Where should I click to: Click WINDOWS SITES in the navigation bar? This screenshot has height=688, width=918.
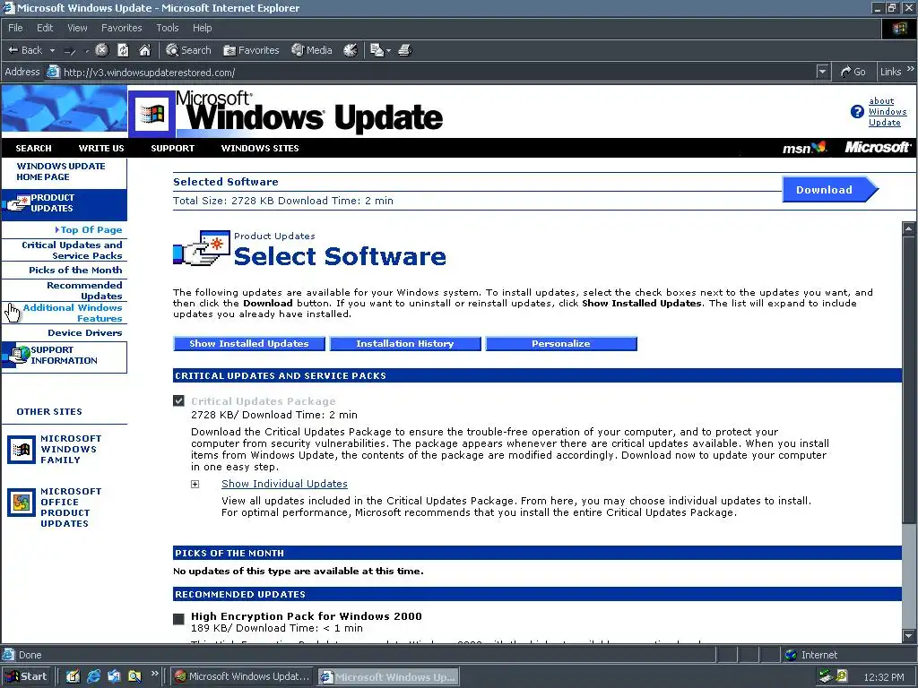[260, 148]
